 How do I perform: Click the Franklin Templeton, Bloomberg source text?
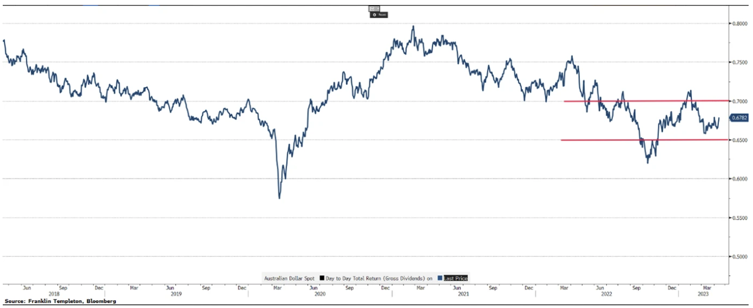coord(60,302)
